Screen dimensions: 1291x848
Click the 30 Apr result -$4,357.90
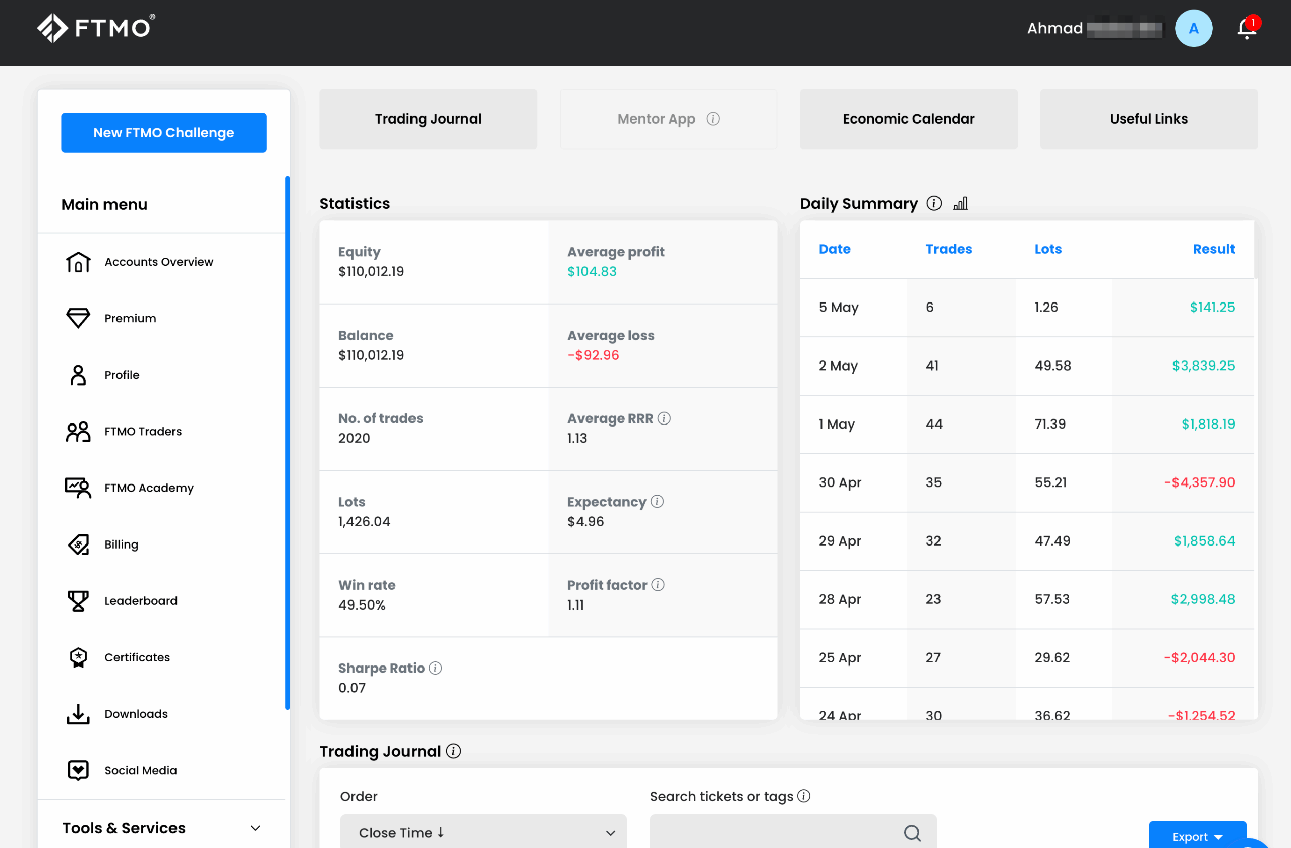point(1199,482)
